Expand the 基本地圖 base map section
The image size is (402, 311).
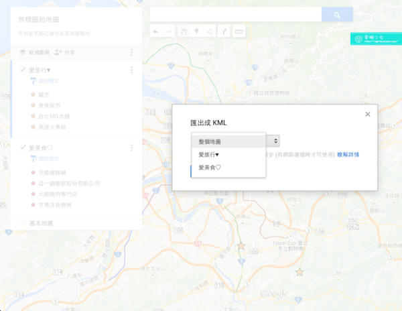coord(23,223)
